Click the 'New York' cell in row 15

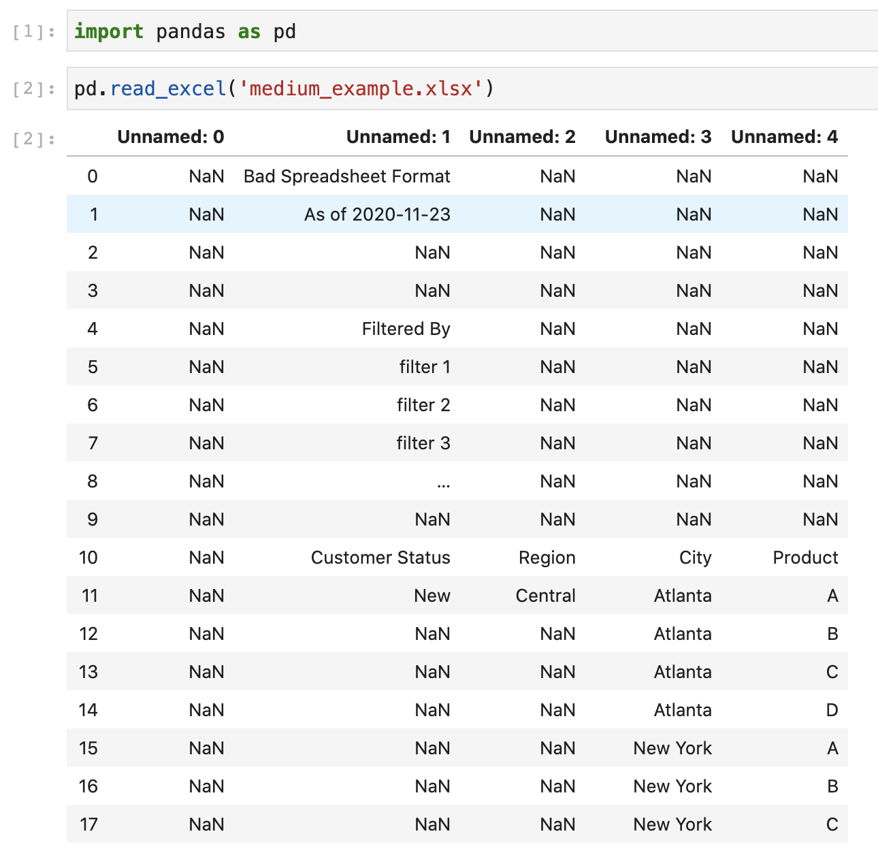tap(672, 748)
